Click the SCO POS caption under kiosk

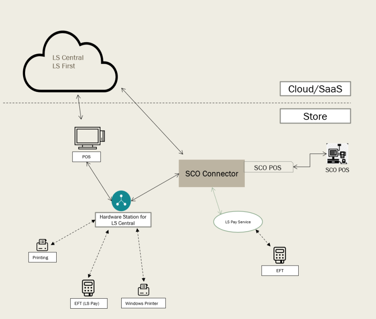click(x=337, y=170)
